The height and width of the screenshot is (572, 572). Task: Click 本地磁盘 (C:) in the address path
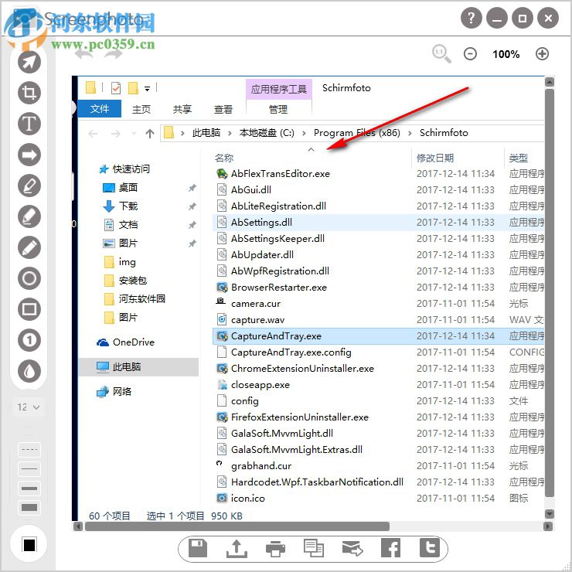pos(267,133)
